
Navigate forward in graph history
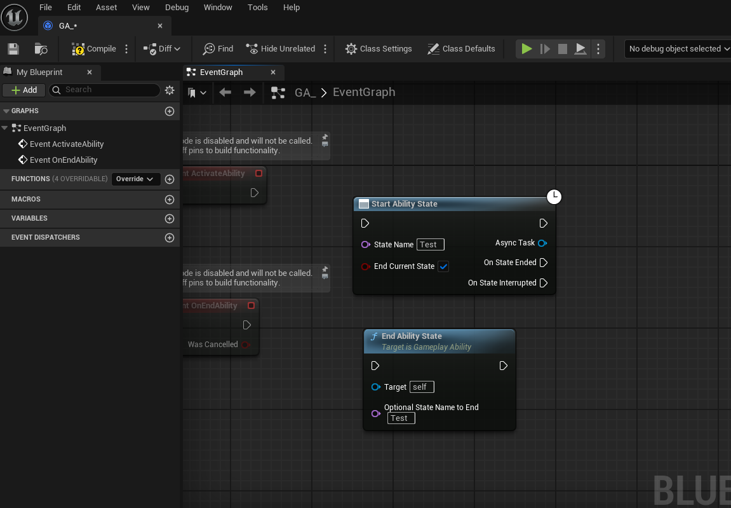click(250, 92)
